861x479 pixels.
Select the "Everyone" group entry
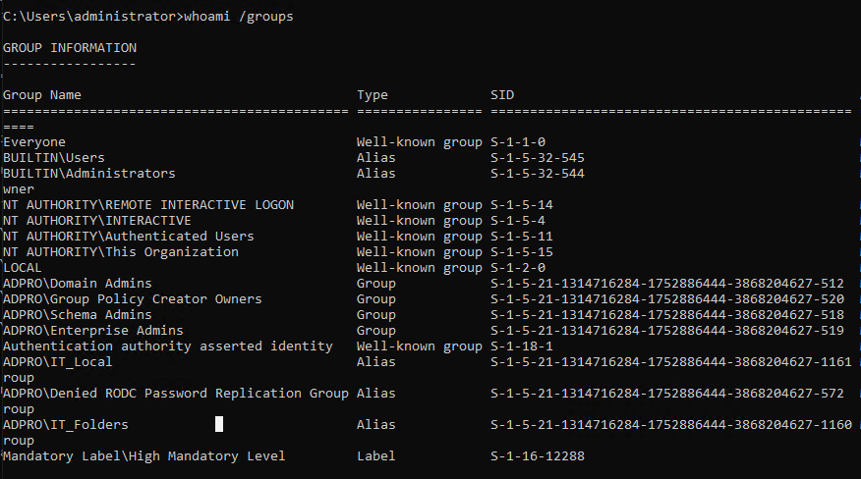(34, 142)
